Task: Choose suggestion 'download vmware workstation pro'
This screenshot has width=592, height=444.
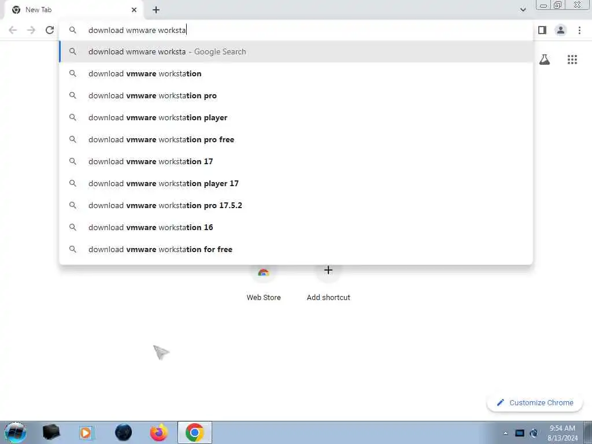Action: [296, 95]
